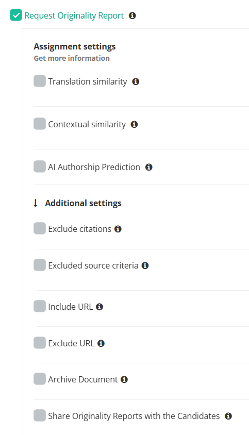Collapse Additional settings arrow
The width and height of the screenshot is (249, 435).
click(x=36, y=203)
